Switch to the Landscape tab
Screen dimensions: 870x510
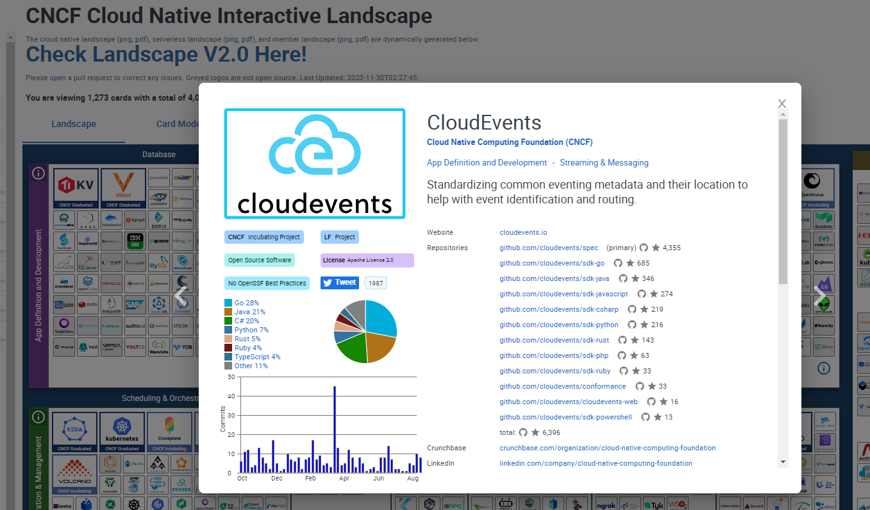pos(74,124)
